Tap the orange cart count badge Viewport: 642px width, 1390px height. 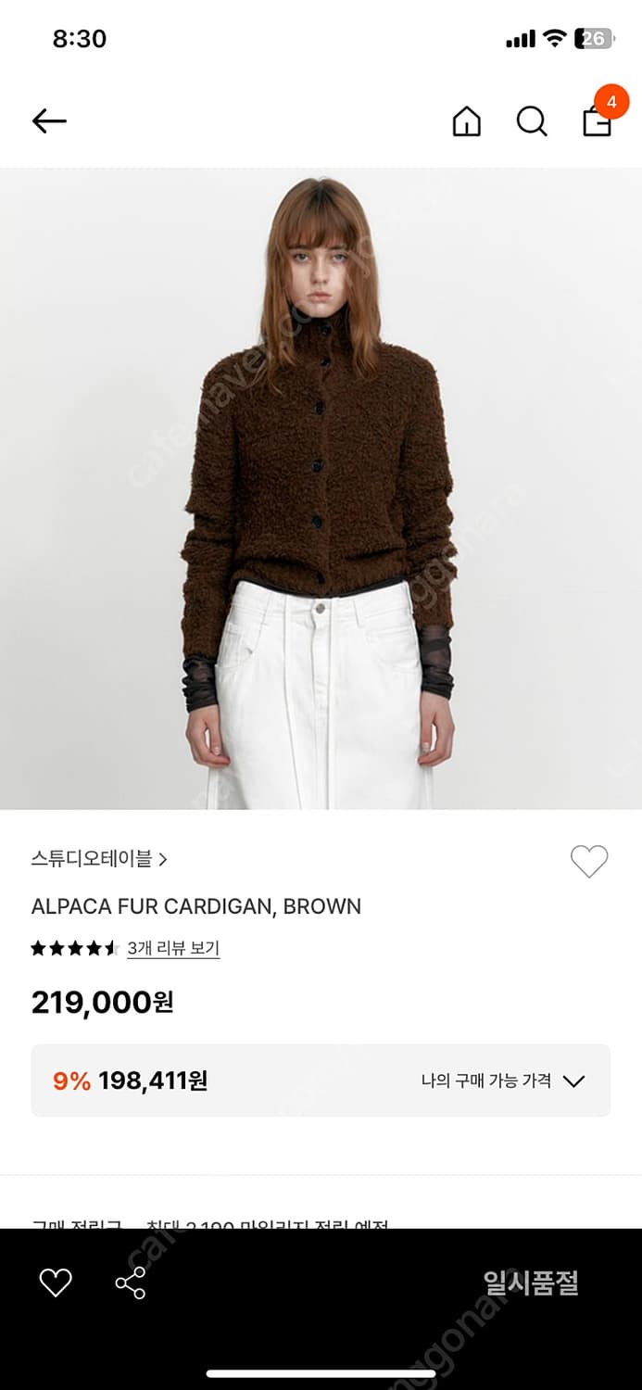611,102
